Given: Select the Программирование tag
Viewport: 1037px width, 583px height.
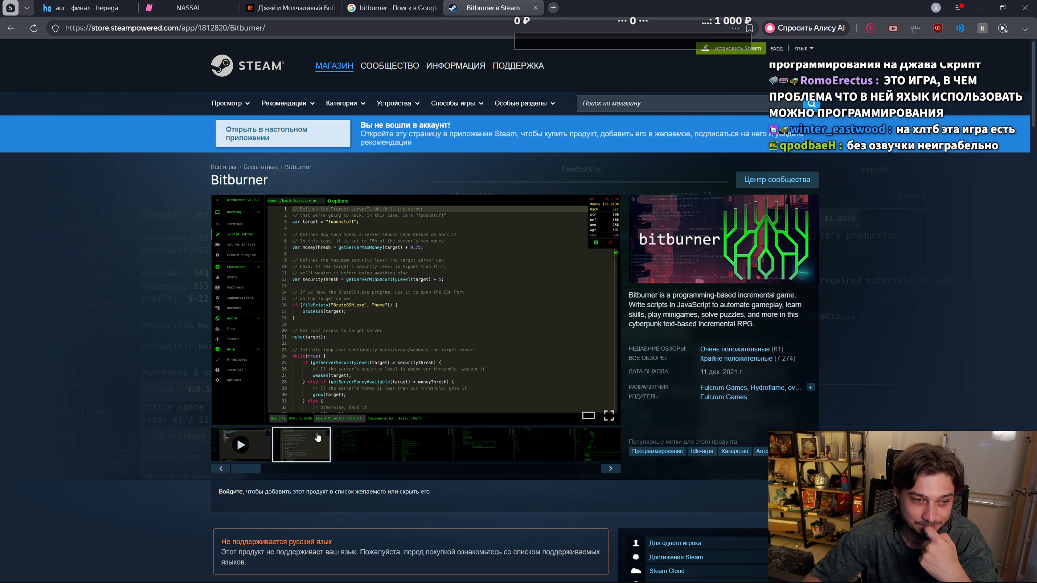Looking at the screenshot, I should [657, 451].
